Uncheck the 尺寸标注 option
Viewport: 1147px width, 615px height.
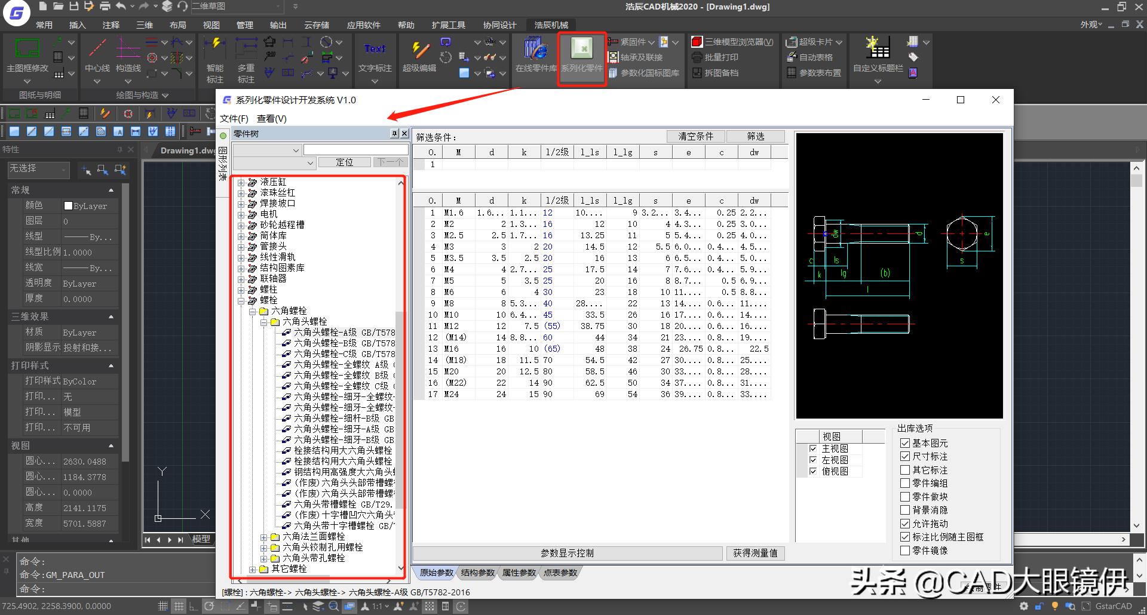pos(905,457)
